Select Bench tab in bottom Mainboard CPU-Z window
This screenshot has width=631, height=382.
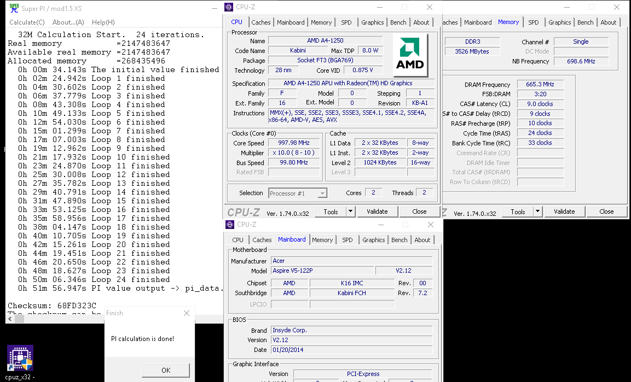coord(399,239)
